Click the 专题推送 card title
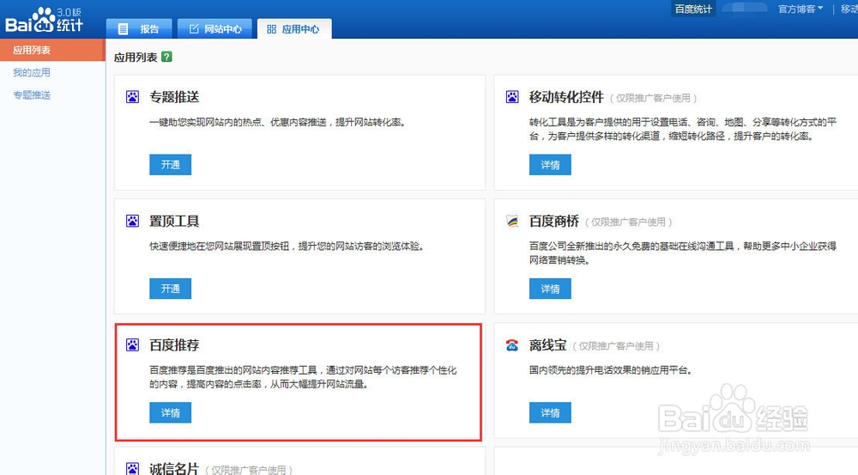858x475 pixels. point(174,97)
